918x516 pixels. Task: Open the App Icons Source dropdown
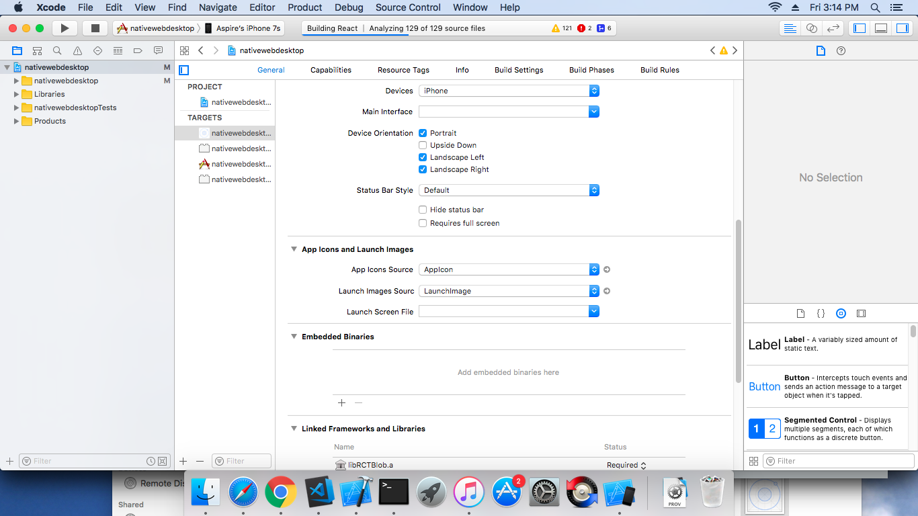pyautogui.click(x=509, y=269)
